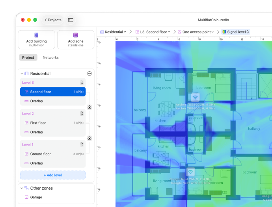Screen dimensions: 272x207
Task: Click the Level 3 label
Action: pyautogui.click(x=28, y=83)
